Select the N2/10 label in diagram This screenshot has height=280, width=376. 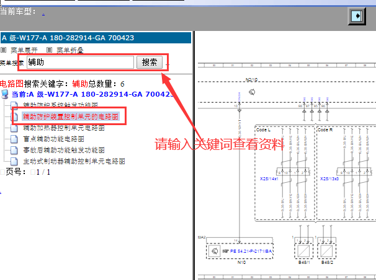(x=251, y=80)
